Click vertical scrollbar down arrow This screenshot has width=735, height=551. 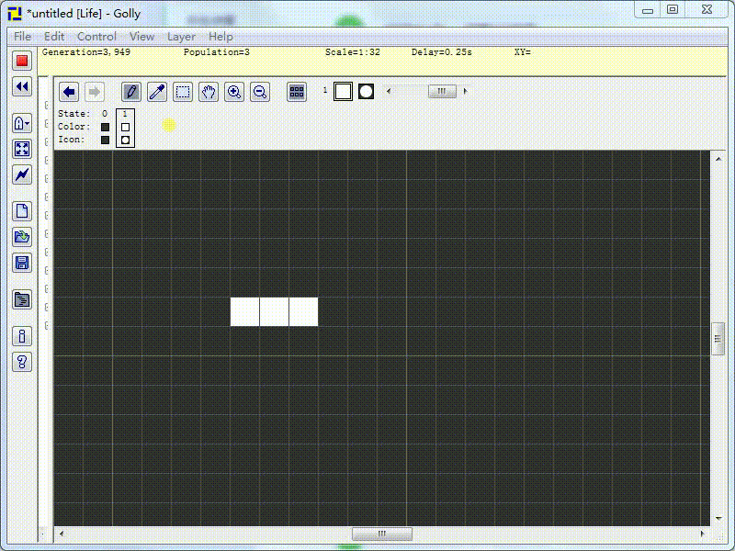click(x=718, y=519)
